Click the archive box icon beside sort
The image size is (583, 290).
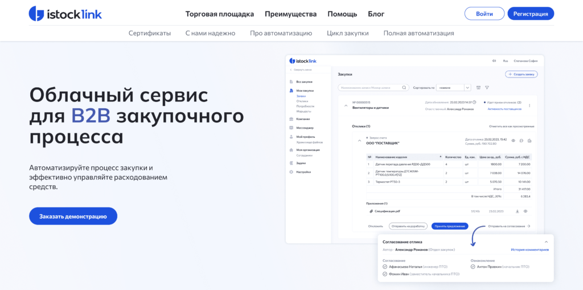click(x=478, y=88)
